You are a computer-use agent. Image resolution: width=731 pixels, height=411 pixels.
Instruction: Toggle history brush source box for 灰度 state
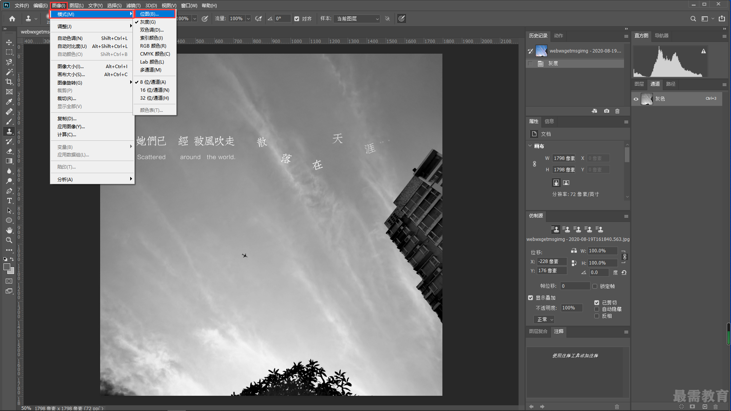pyautogui.click(x=530, y=64)
